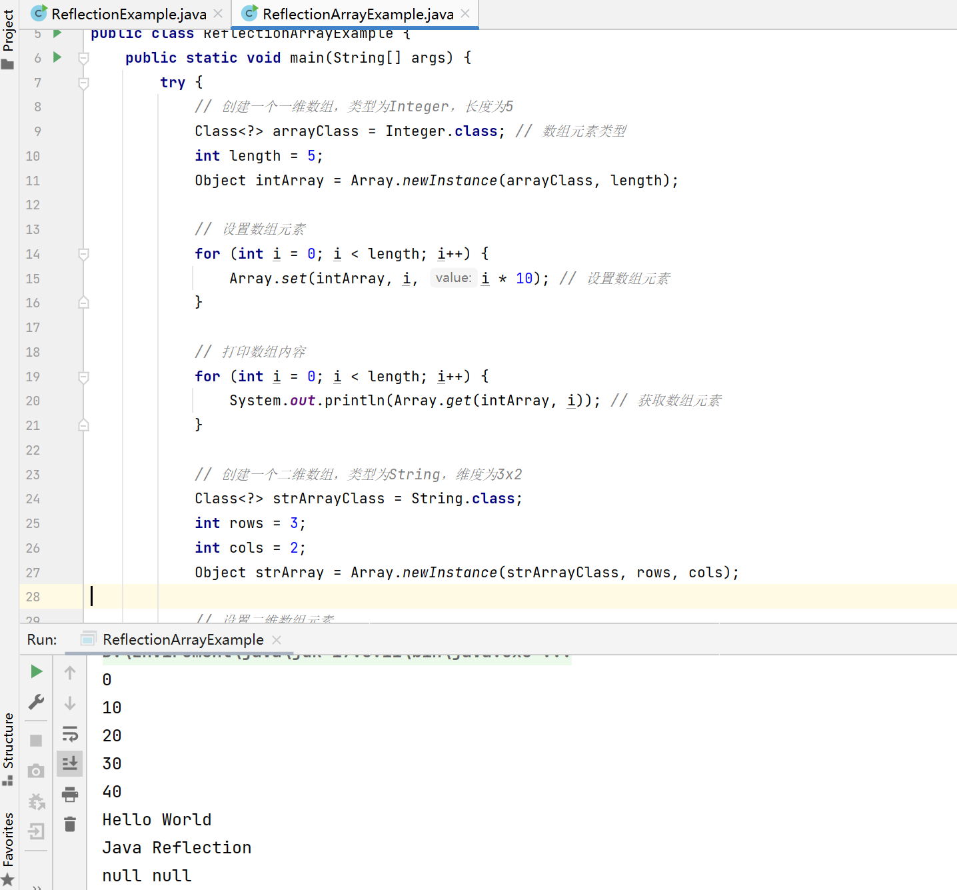Viewport: 957px width, 890px height.
Task: Toggle soft-wrap in console output
Action: tap(70, 734)
